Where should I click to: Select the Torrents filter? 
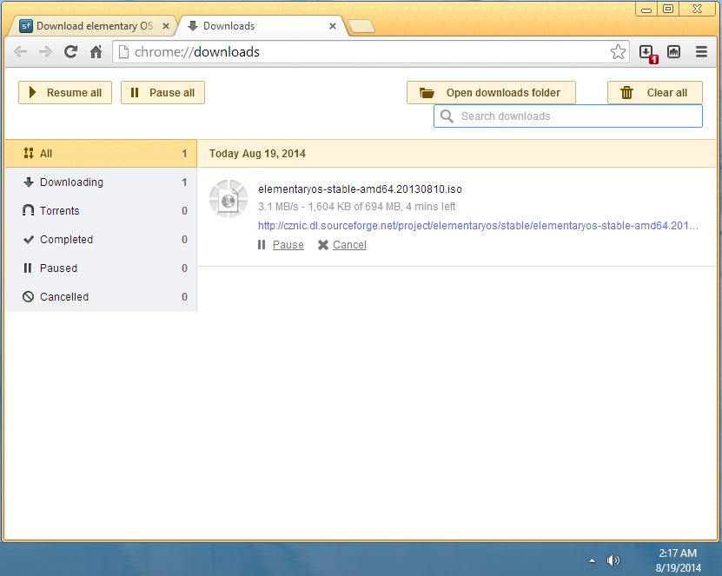point(101,211)
